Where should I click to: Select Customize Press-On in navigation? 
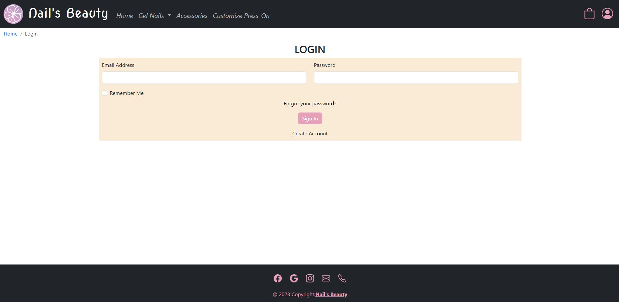241,15
